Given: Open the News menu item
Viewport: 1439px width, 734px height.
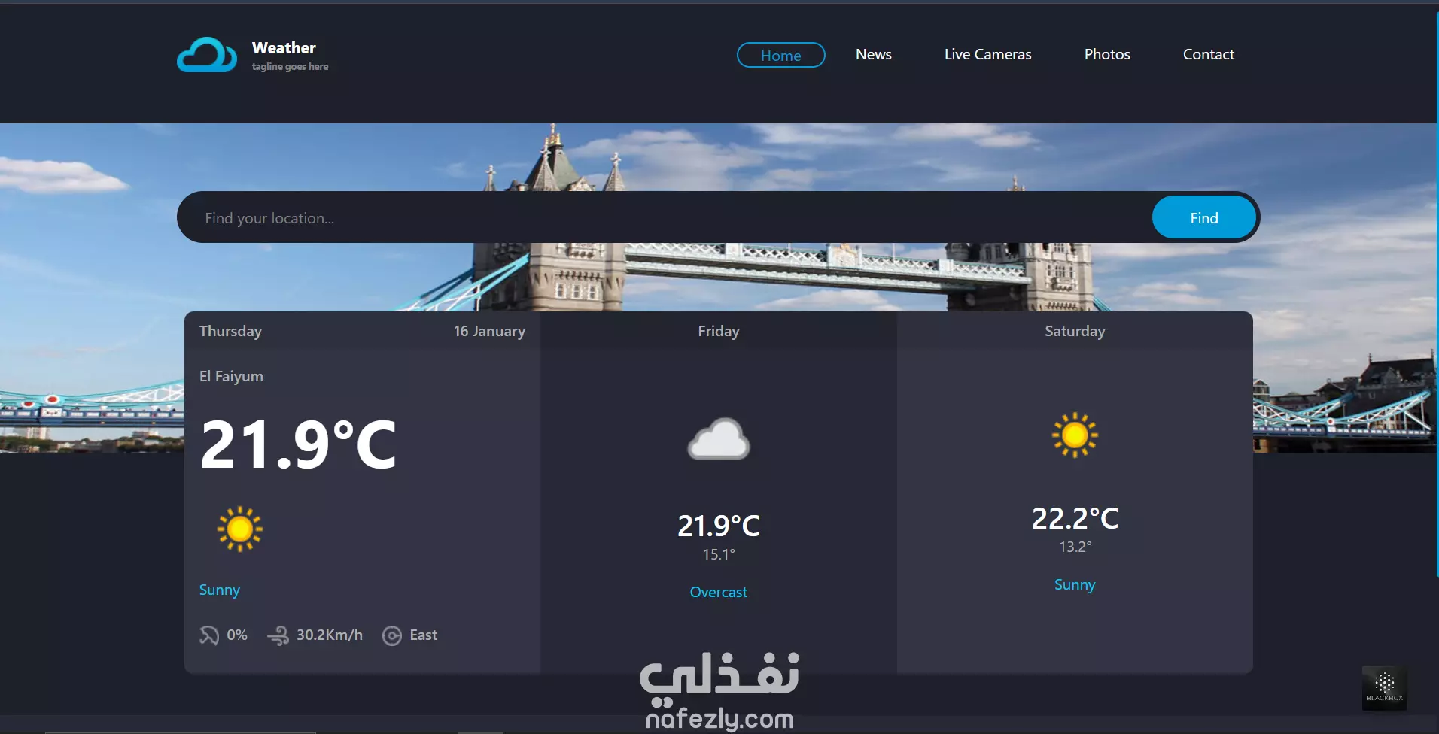Looking at the screenshot, I should (874, 54).
